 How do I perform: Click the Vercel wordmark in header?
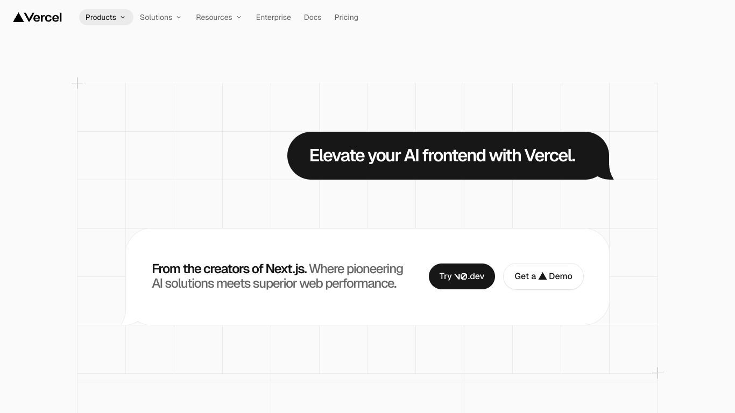[43, 17]
